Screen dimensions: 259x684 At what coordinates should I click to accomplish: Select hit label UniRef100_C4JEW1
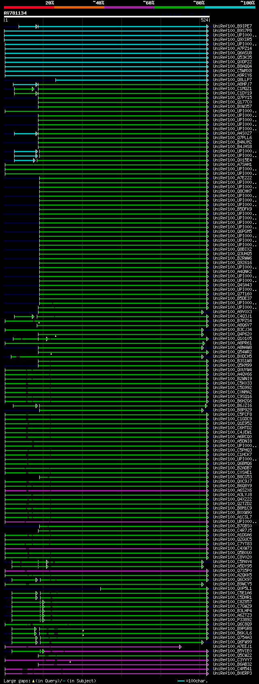(232, 432)
